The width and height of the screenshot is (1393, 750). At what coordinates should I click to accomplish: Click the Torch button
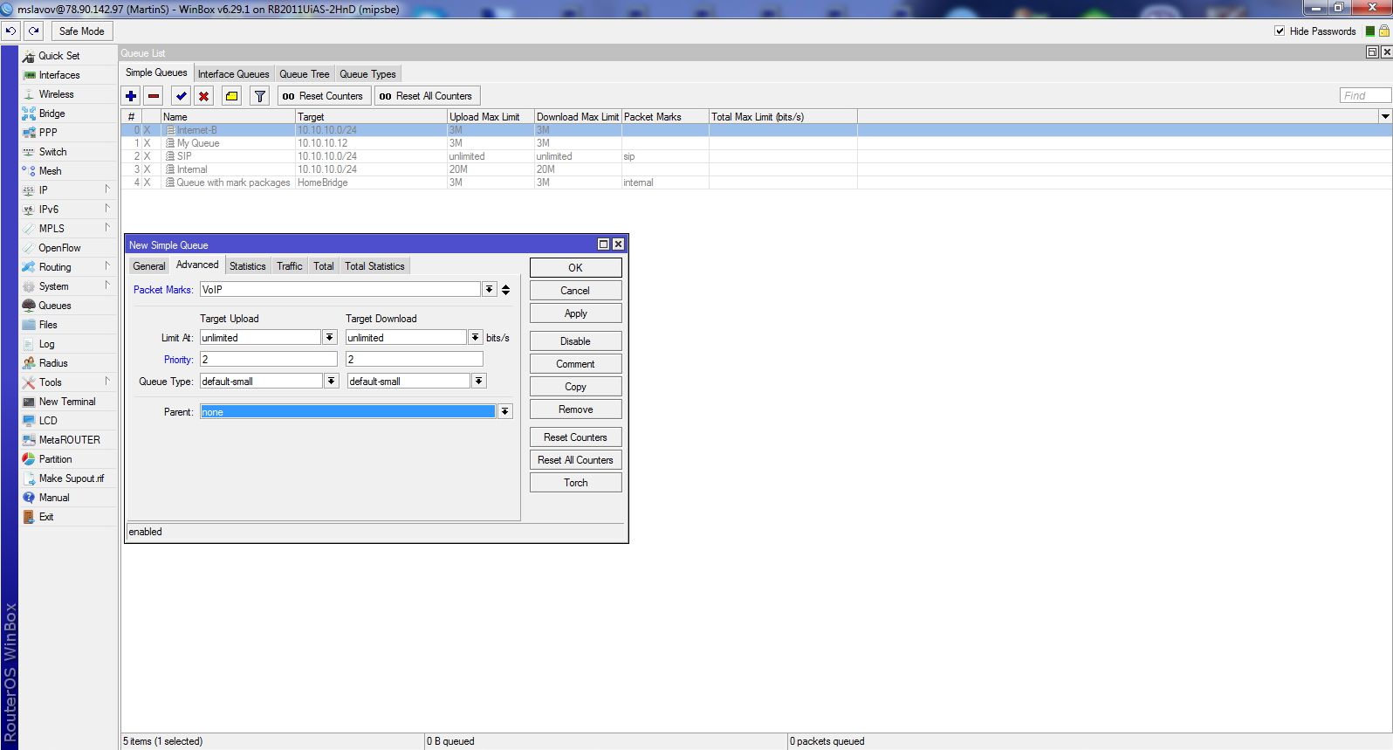click(x=575, y=483)
